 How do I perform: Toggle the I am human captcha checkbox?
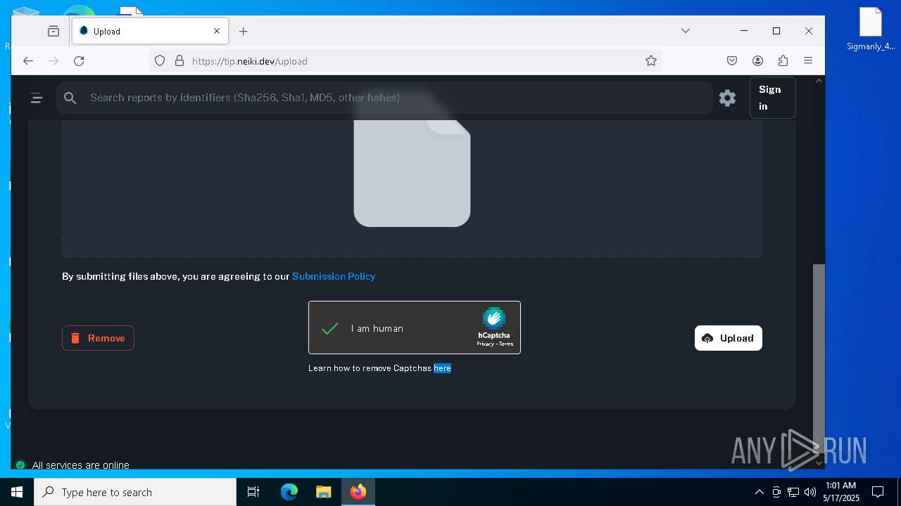(330, 328)
